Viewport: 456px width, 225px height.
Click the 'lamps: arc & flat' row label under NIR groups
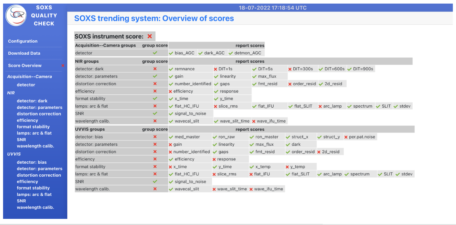coord(91,106)
